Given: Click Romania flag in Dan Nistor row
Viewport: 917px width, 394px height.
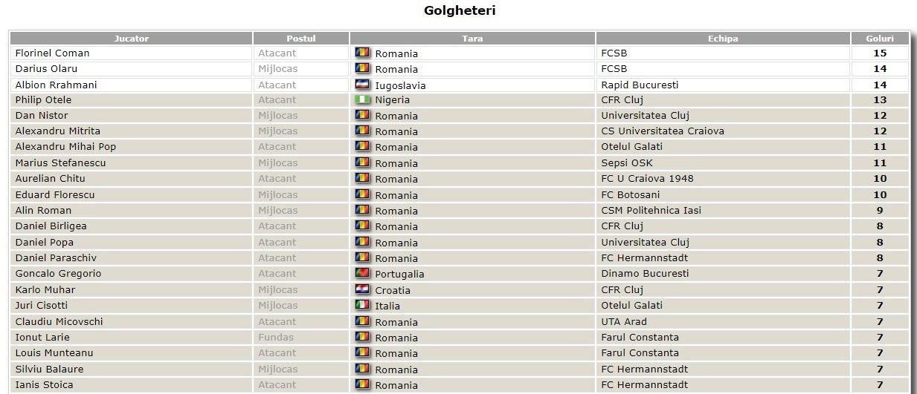Looking at the screenshot, I should click(x=363, y=115).
